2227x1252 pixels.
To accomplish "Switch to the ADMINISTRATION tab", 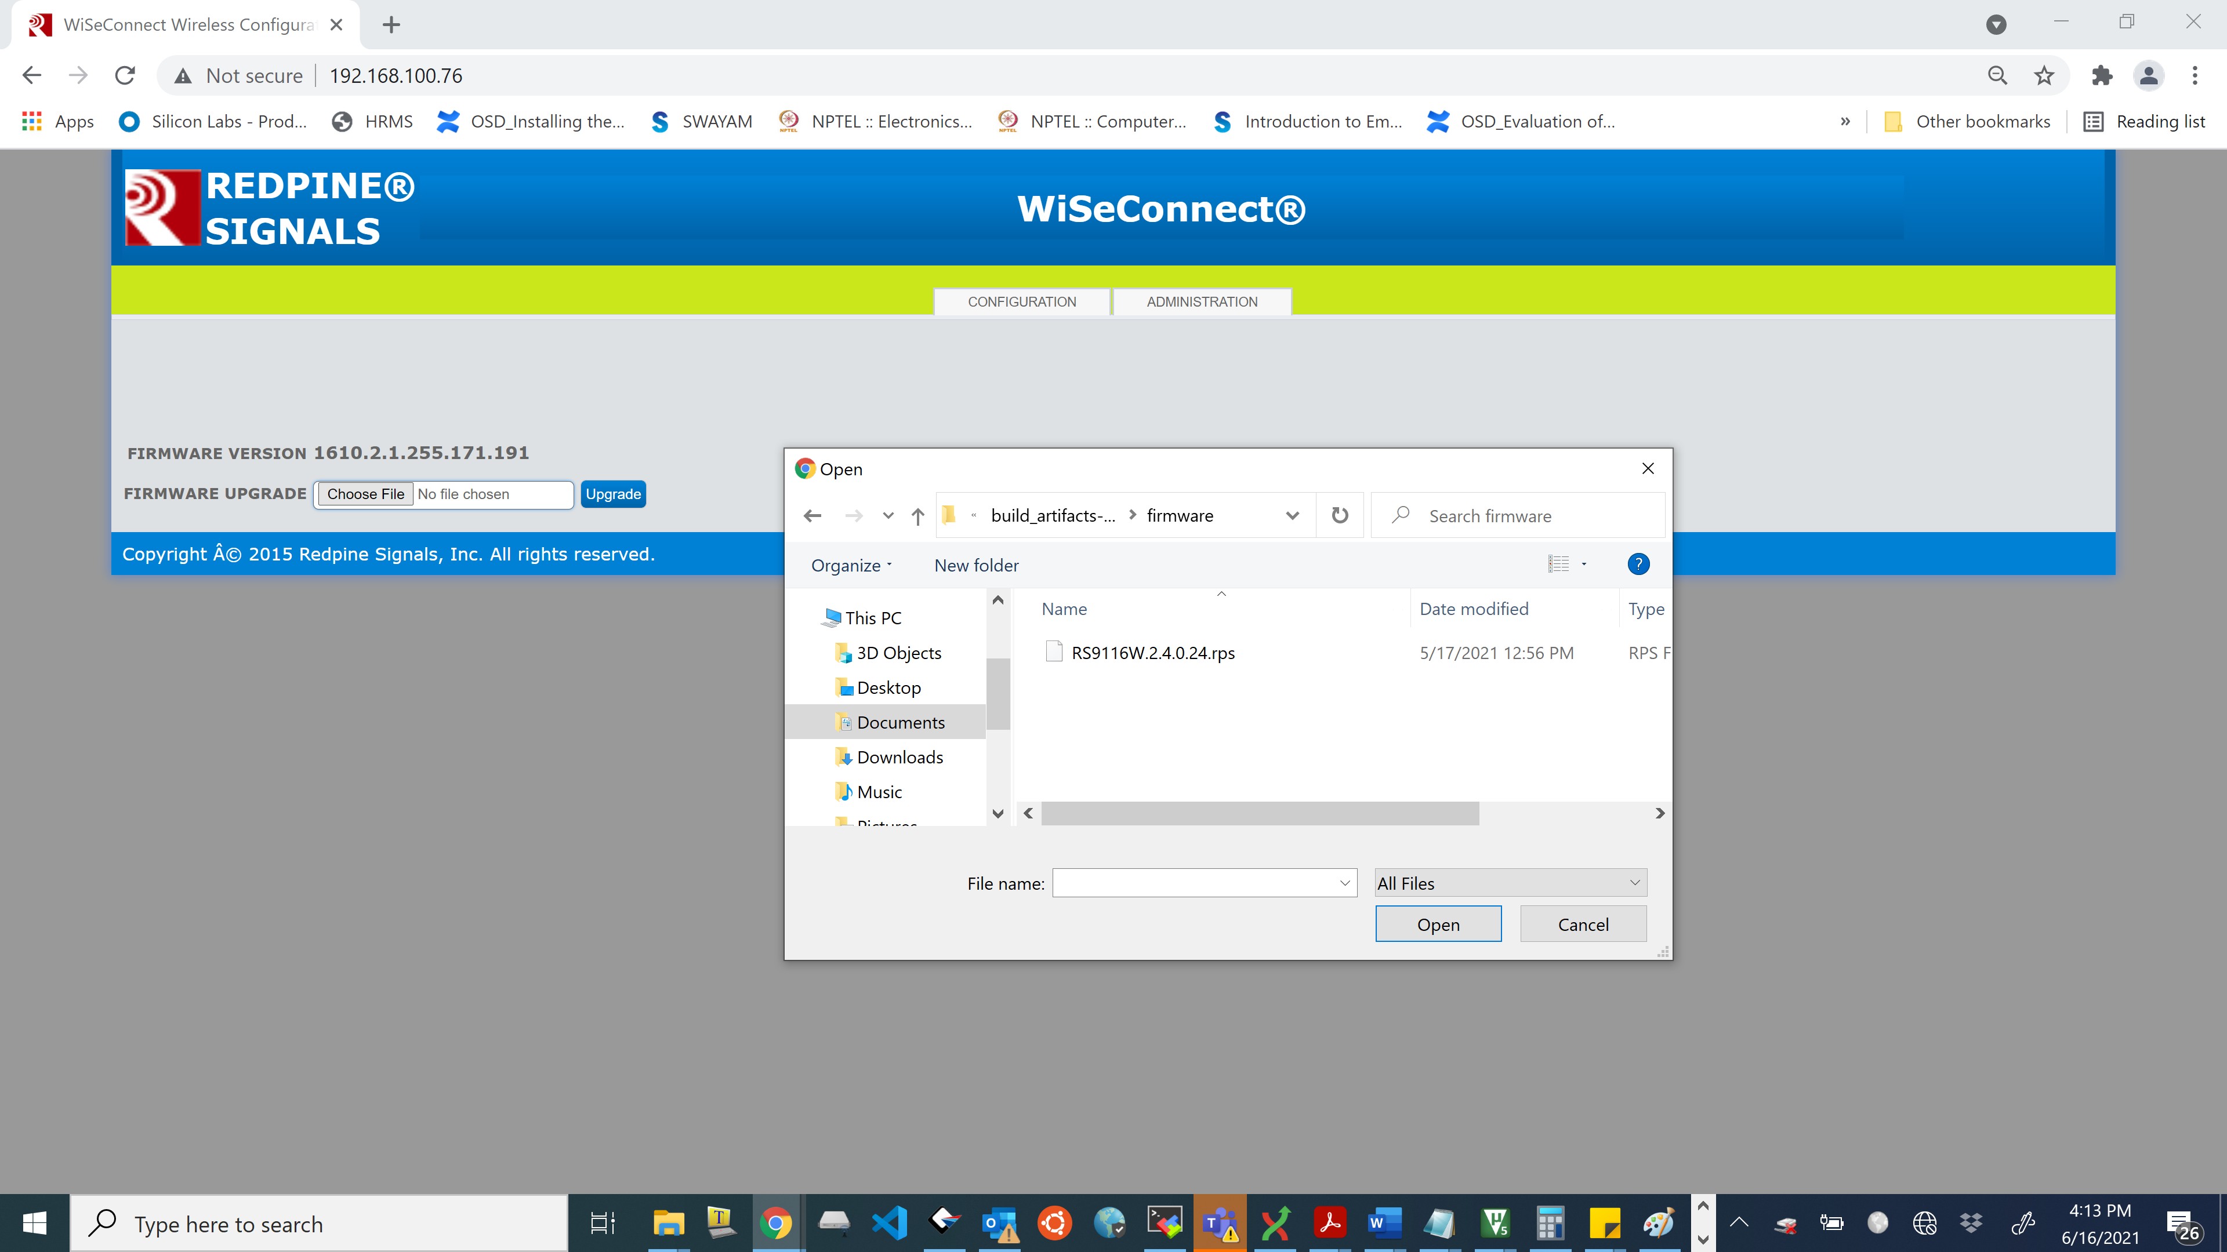I will click(1202, 301).
